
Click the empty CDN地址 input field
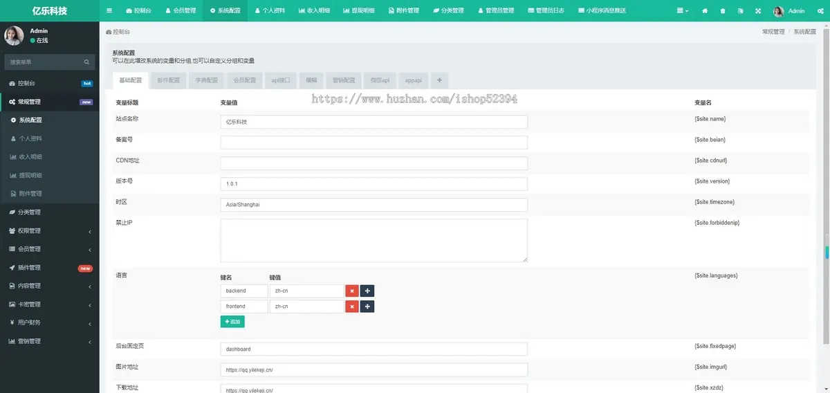373,163
